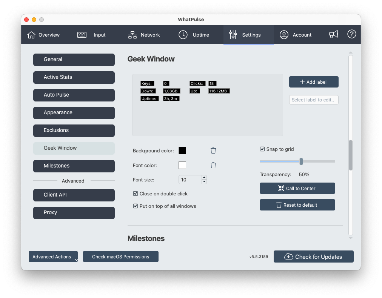This screenshot has height=298, width=382.
Task: Clear font color with trash icon
Action: (213, 165)
